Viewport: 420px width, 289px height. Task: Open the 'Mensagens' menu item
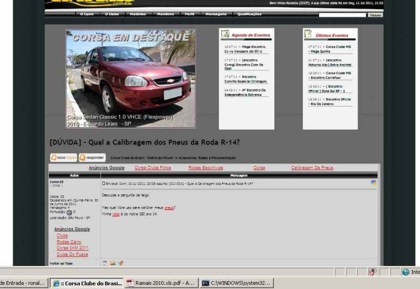[x=216, y=14]
